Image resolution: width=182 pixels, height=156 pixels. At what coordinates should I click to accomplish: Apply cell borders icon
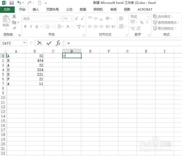point(48,27)
